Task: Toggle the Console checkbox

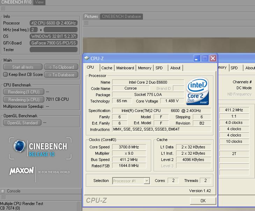Action: (x=3, y=191)
